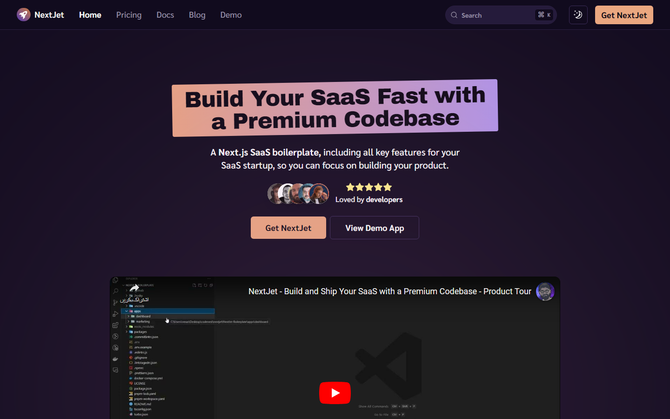Toggle the dark/light theme switch
The image size is (670, 419).
click(578, 15)
